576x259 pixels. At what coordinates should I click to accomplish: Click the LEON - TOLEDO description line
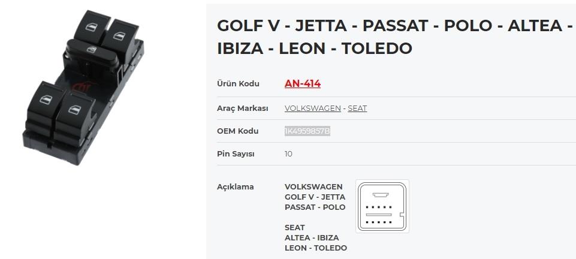click(x=315, y=248)
